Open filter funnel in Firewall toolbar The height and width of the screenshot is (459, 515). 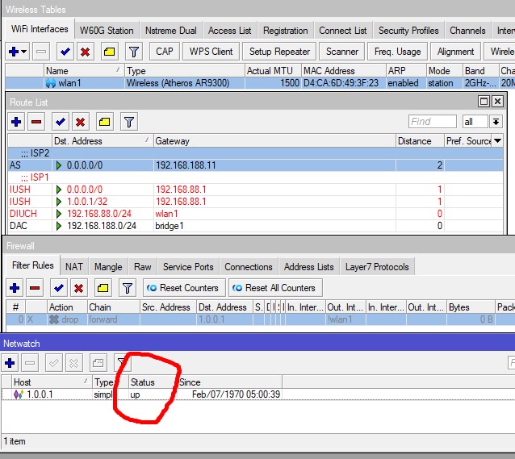127,288
